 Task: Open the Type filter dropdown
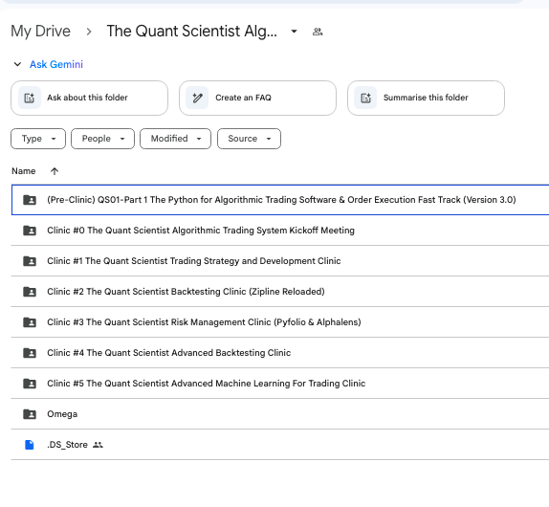click(x=38, y=139)
